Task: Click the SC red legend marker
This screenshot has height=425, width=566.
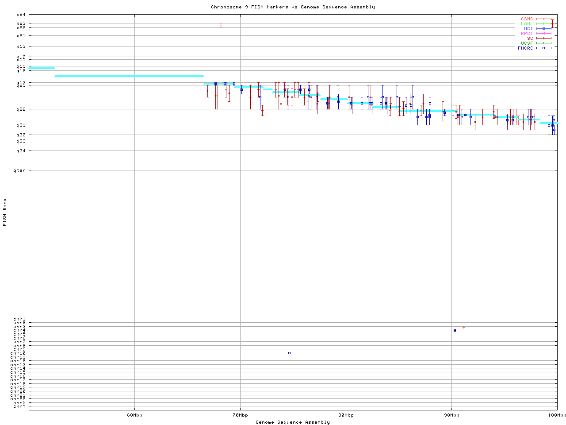Action: (543, 39)
